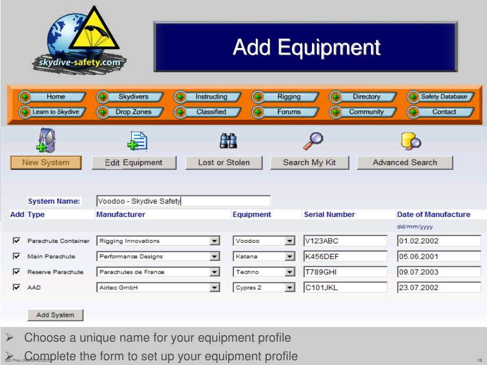The width and height of the screenshot is (487, 365).
Task: Click the green bullet beside Skydivers
Action: pyautogui.click(x=103, y=97)
